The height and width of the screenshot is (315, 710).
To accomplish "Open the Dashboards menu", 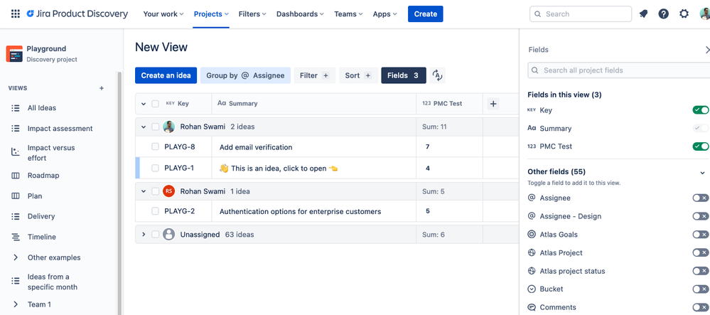I will (x=300, y=14).
